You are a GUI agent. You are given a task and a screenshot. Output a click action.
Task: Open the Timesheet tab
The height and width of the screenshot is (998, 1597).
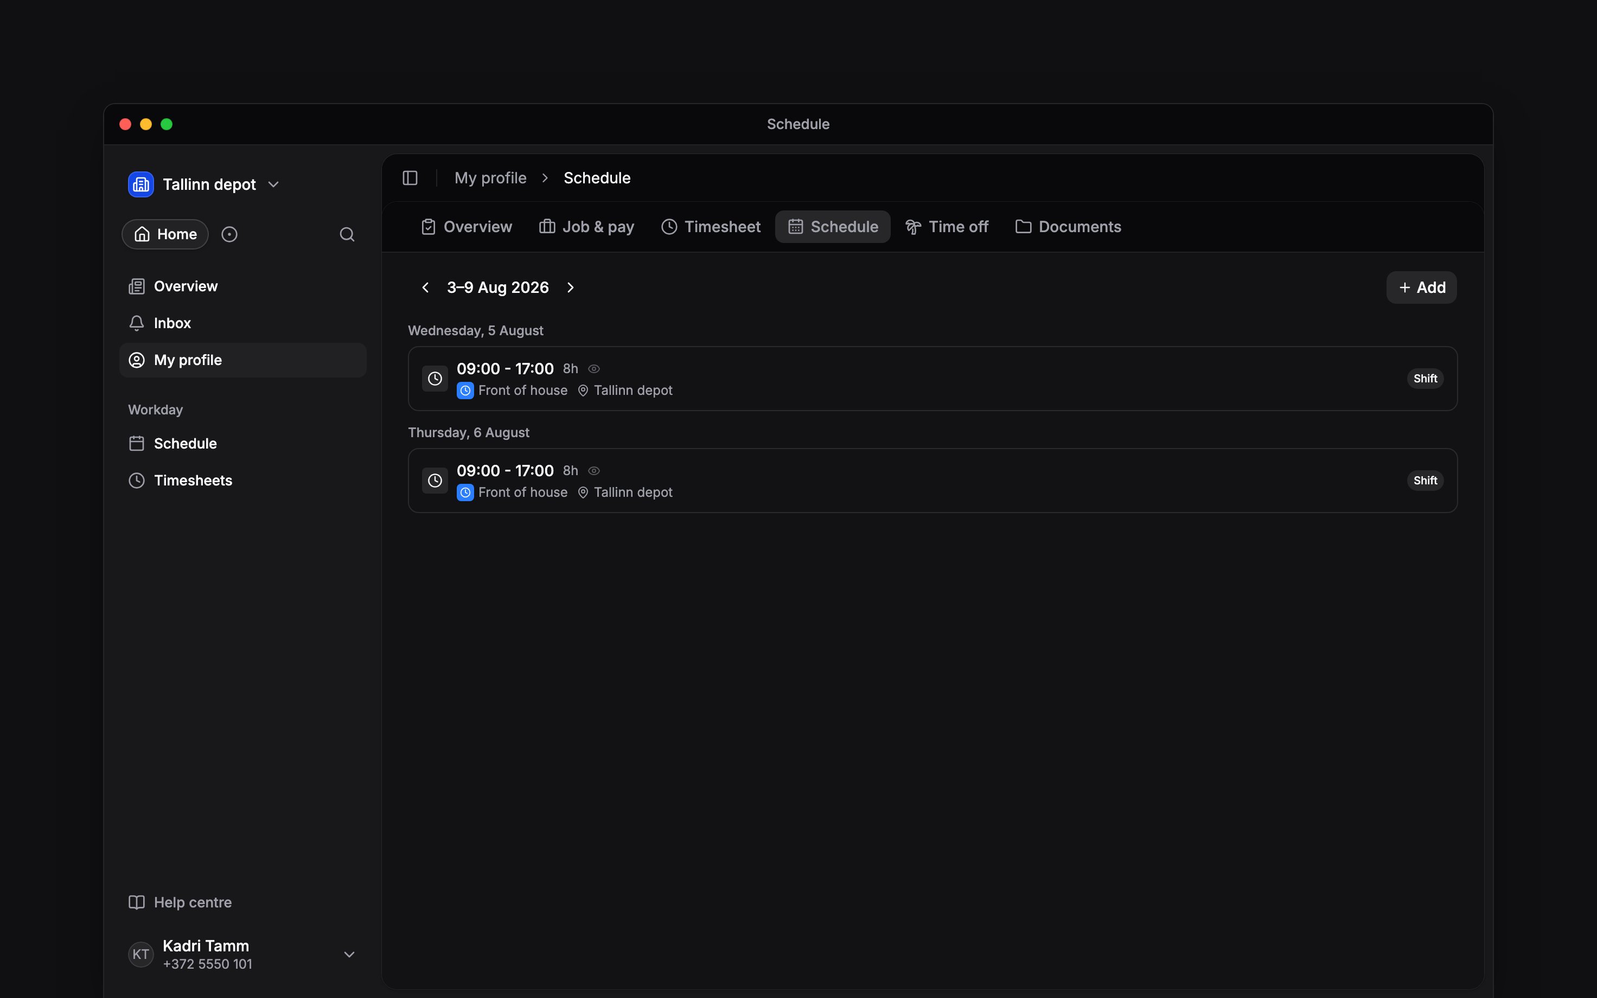point(711,227)
